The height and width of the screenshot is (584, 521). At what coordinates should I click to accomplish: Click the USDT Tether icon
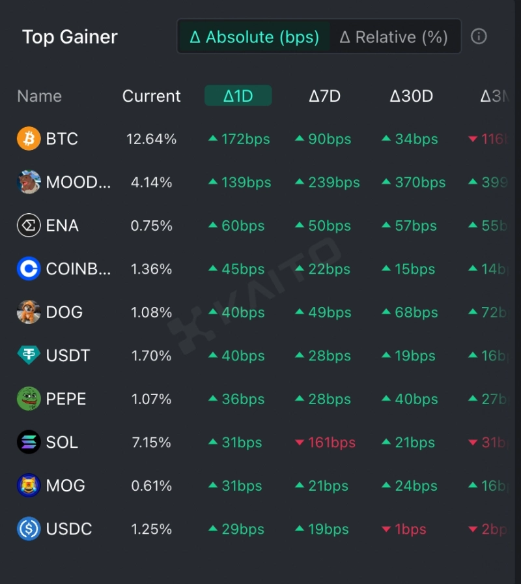point(29,355)
